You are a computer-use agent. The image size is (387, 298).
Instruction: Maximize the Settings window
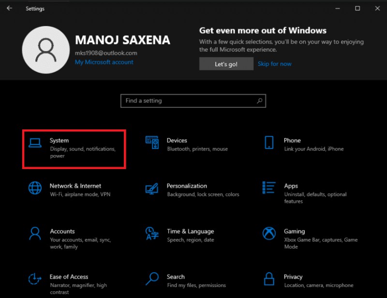pyautogui.click(x=358, y=8)
